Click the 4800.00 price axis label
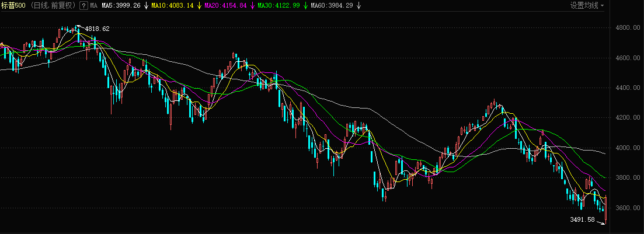The image size is (644, 234). 628,28
